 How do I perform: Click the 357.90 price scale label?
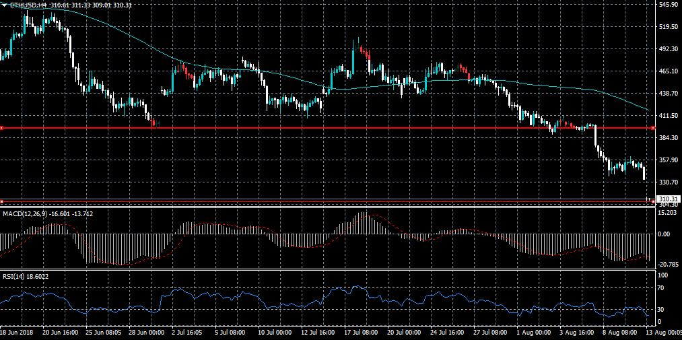click(669, 160)
